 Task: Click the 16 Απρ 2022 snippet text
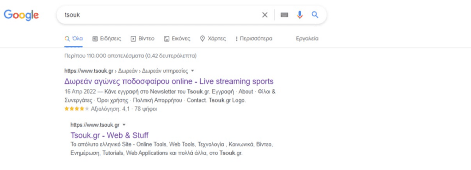tap(170, 96)
